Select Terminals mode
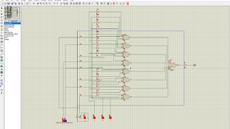The height and width of the screenshot is (129, 230). click(x=2, y=30)
